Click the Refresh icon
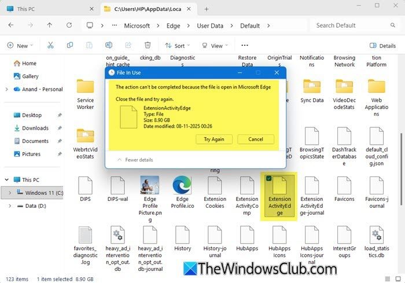The image size is (405, 283). [x=69, y=25]
